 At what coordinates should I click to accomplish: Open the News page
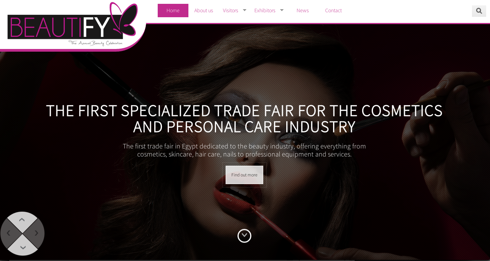click(303, 10)
